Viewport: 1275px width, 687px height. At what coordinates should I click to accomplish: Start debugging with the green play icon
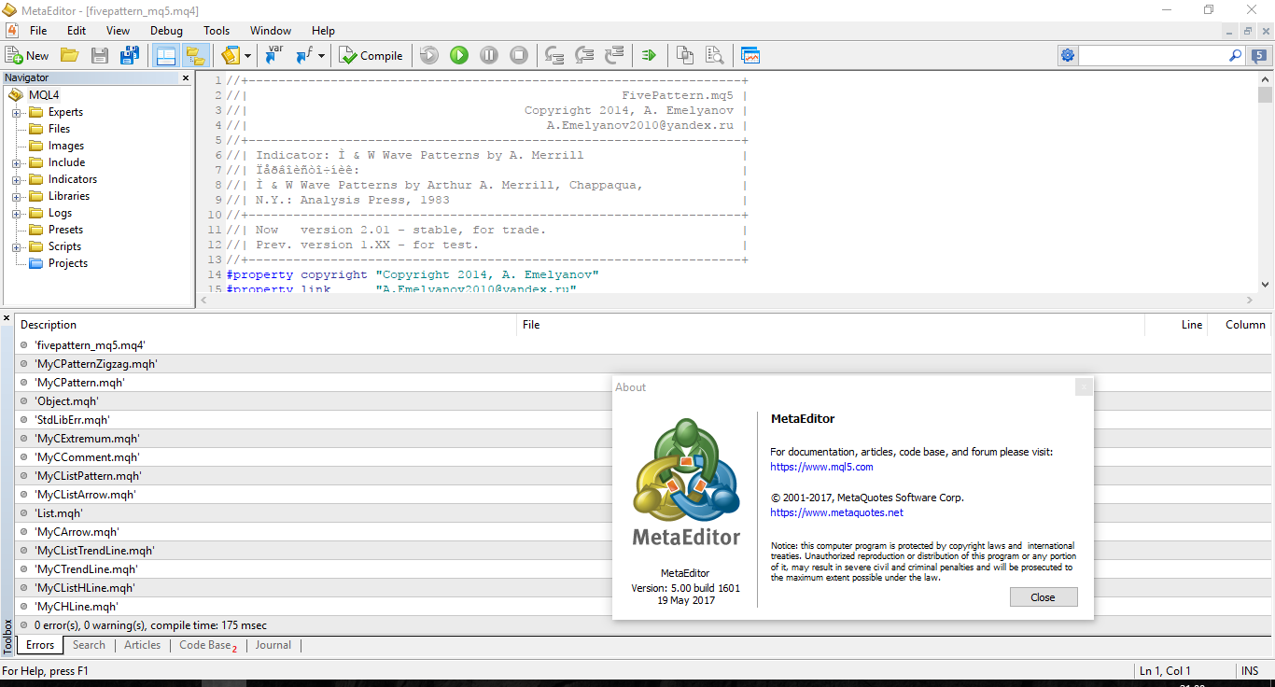tap(458, 56)
